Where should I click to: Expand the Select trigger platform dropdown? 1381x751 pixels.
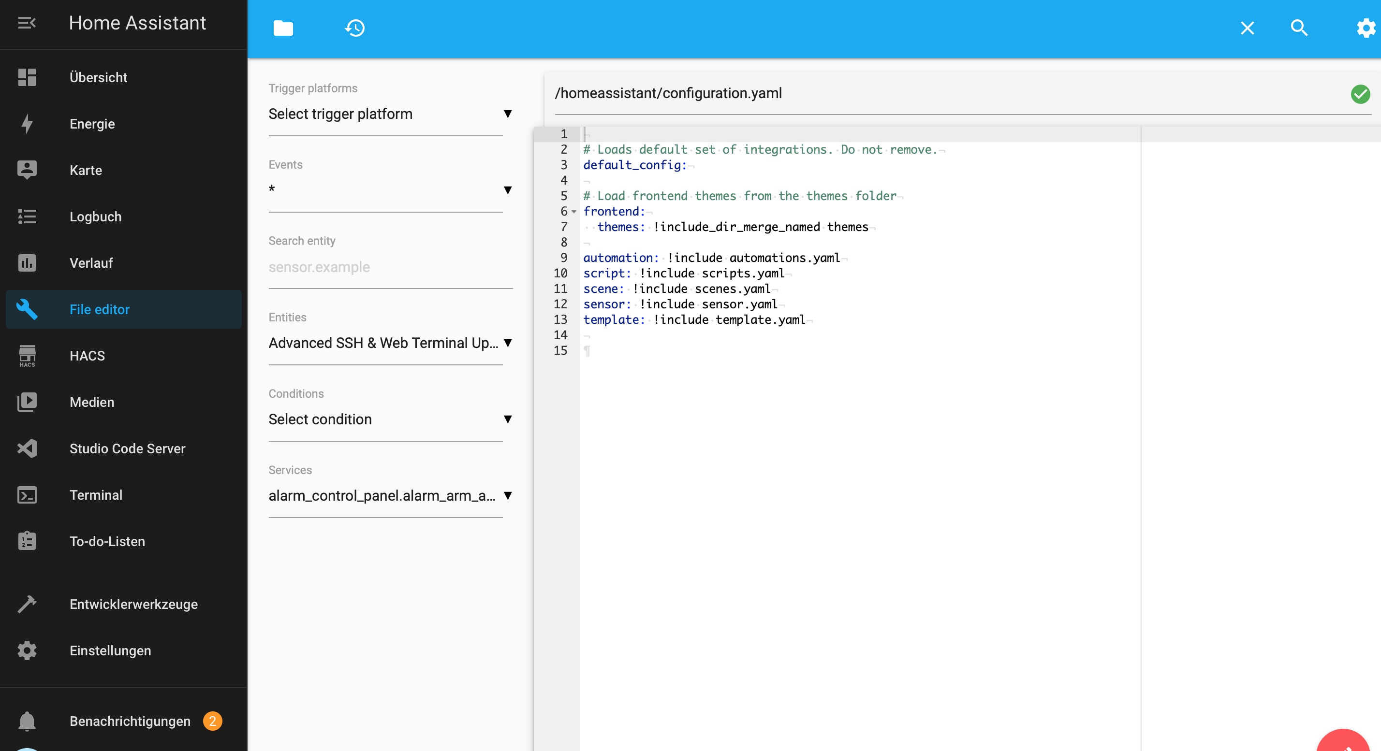click(x=390, y=114)
